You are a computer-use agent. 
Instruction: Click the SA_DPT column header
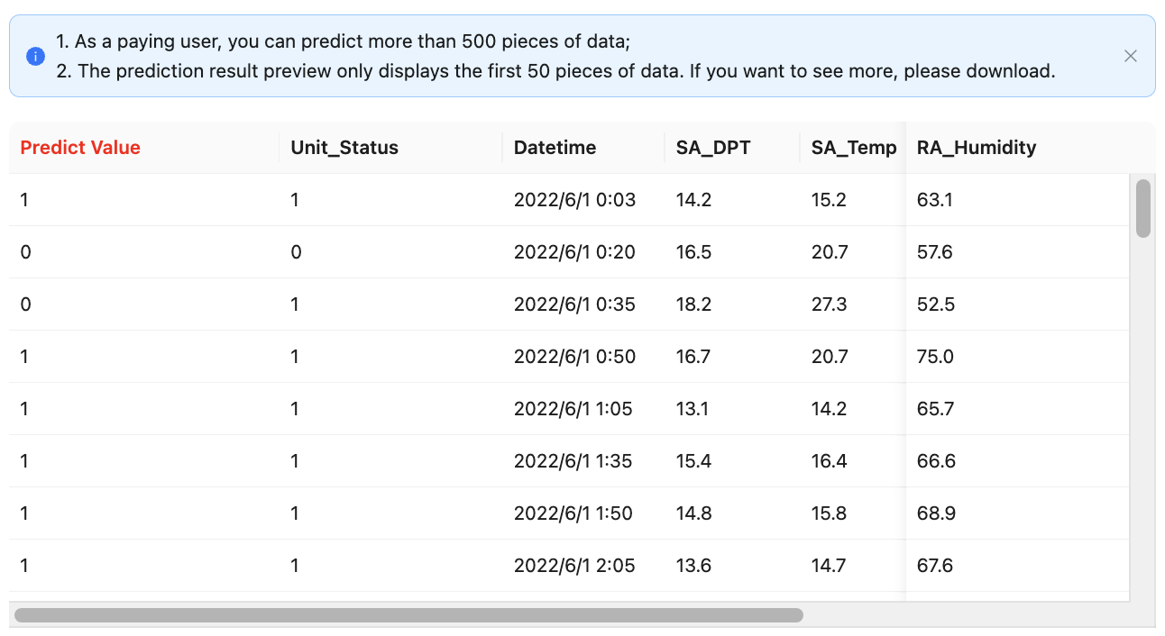pos(713,148)
